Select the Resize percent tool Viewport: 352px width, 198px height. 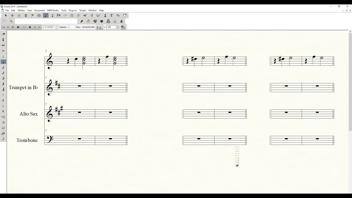click(118, 15)
